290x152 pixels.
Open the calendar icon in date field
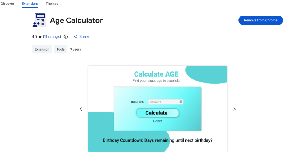point(181,102)
